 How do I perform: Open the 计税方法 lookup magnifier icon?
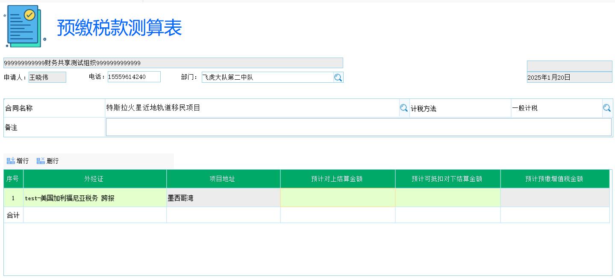click(x=607, y=108)
